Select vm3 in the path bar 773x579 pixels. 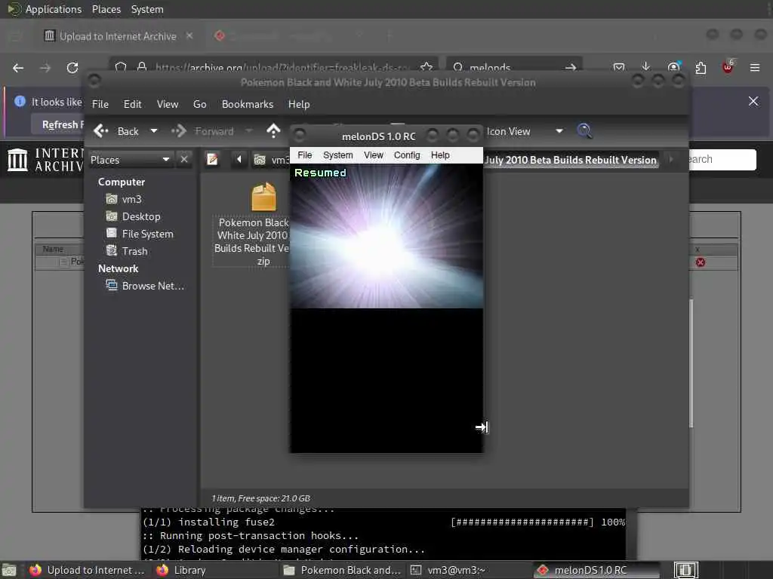tap(271, 160)
